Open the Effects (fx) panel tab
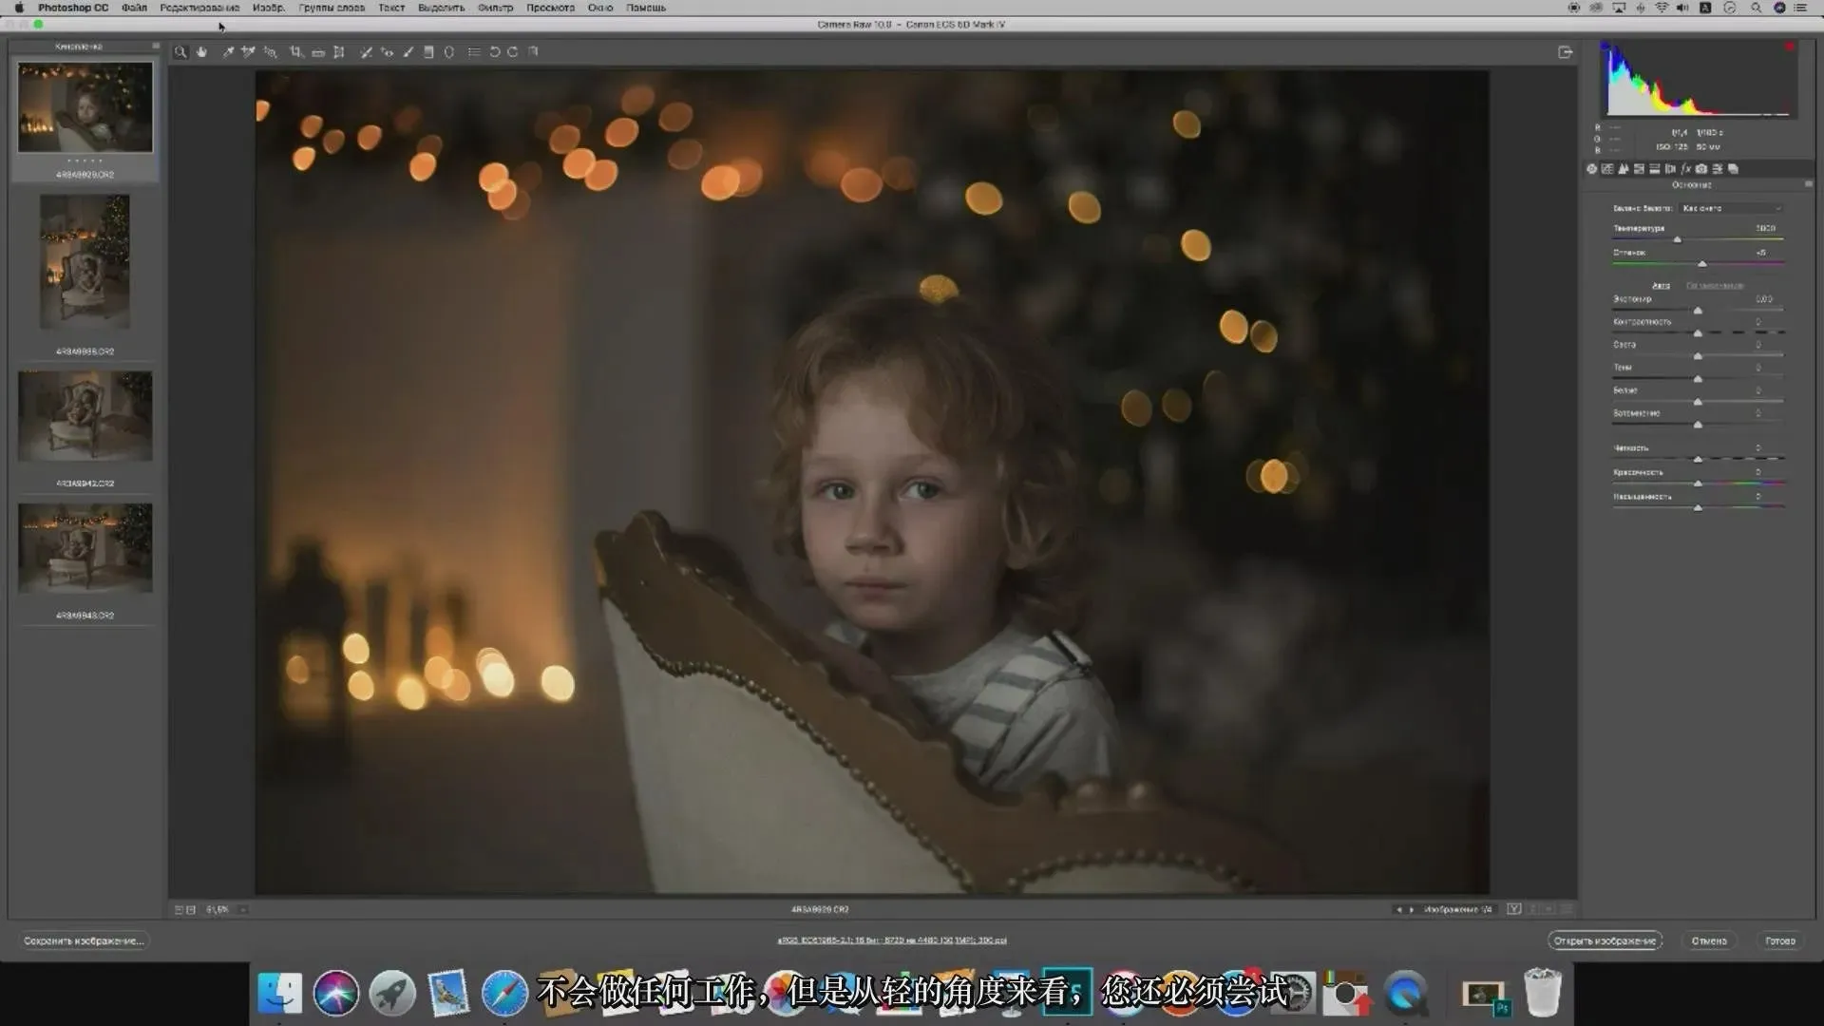1824x1026 pixels. pyautogui.click(x=1685, y=169)
